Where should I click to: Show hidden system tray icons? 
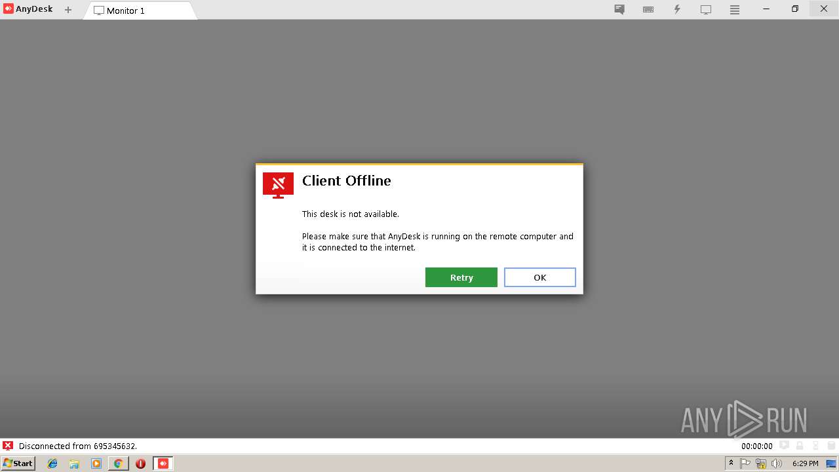[x=731, y=463]
